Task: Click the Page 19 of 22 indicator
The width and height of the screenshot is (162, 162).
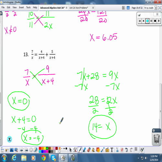Action: click(x=137, y=8)
